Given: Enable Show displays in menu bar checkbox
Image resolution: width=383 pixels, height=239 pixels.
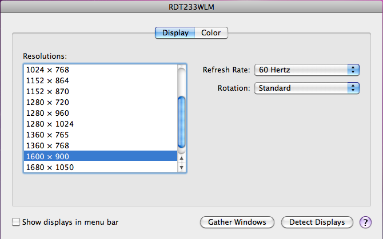Looking at the screenshot, I should tap(16, 222).
